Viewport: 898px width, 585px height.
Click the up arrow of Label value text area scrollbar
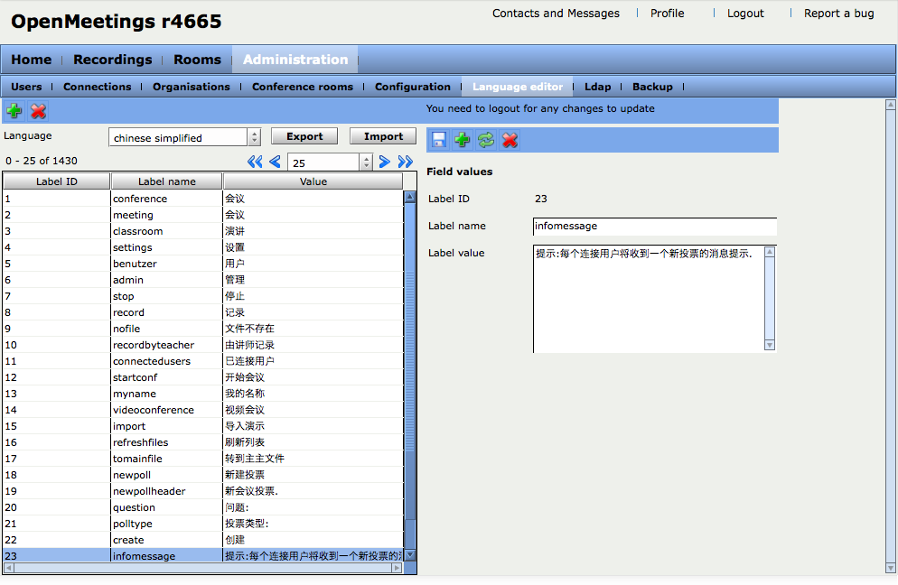[770, 253]
